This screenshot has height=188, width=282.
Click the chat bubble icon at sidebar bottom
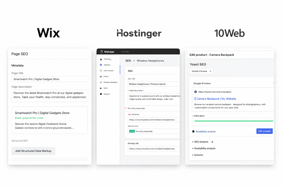point(101,94)
